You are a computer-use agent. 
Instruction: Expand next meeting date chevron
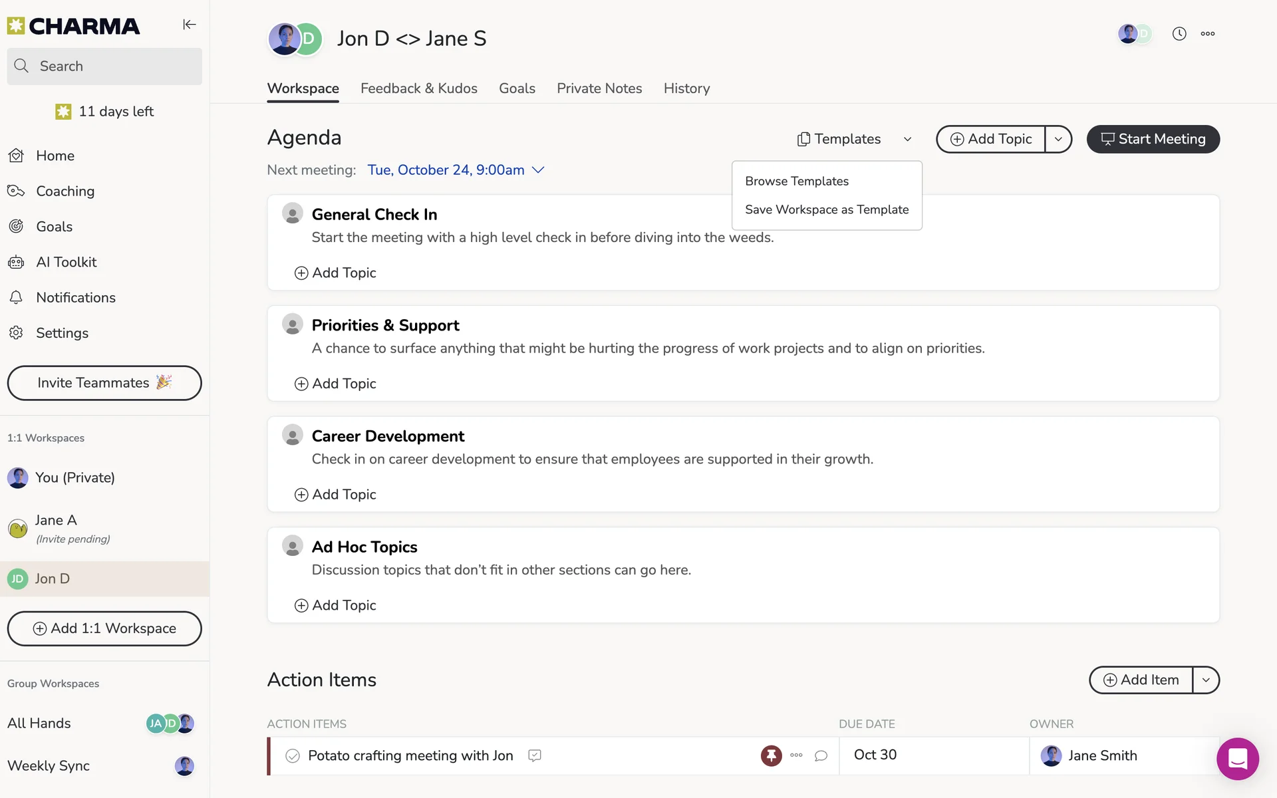coord(539,170)
